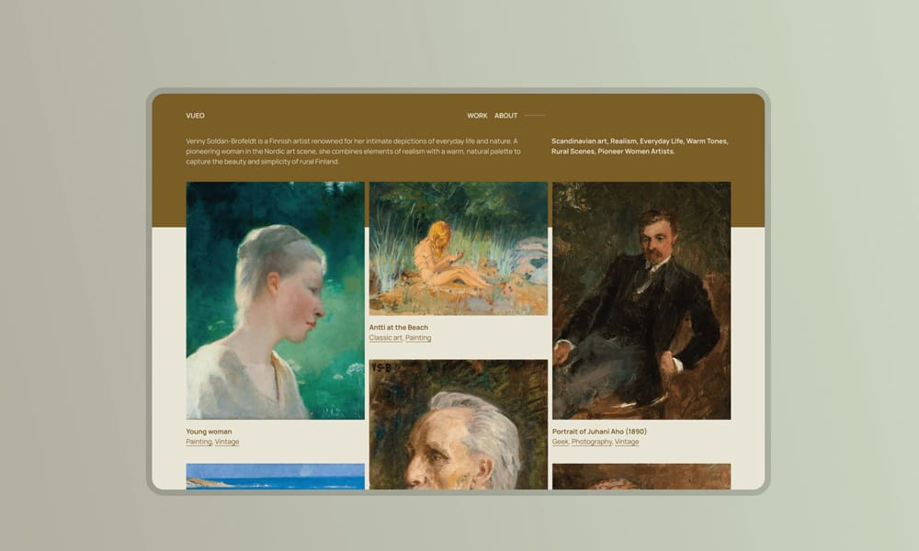This screenshot has height=551, width=919.
Task: Select the Photography tag
Action: [591, 442]
